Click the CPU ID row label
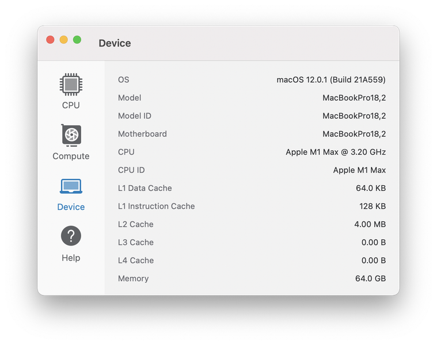The width and height of the screenshot is (437, 345). pyautogui.click(x=131, y=170)
